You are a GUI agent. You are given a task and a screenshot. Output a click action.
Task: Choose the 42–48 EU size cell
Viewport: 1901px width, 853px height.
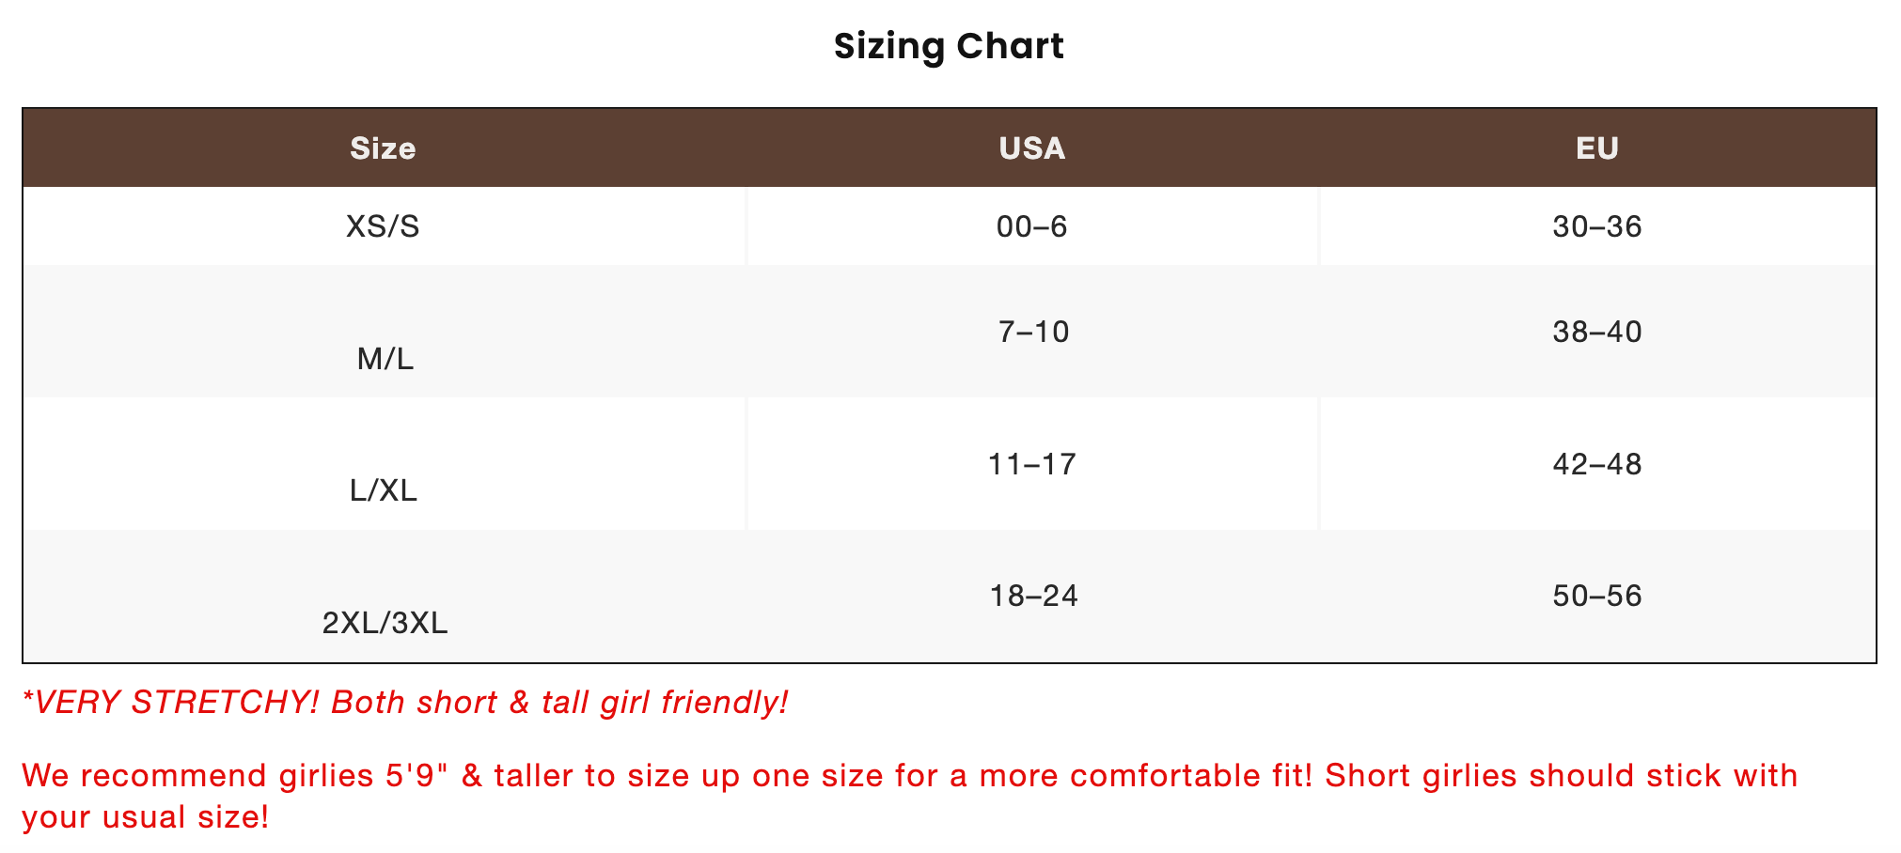[x=1596, y=464]
